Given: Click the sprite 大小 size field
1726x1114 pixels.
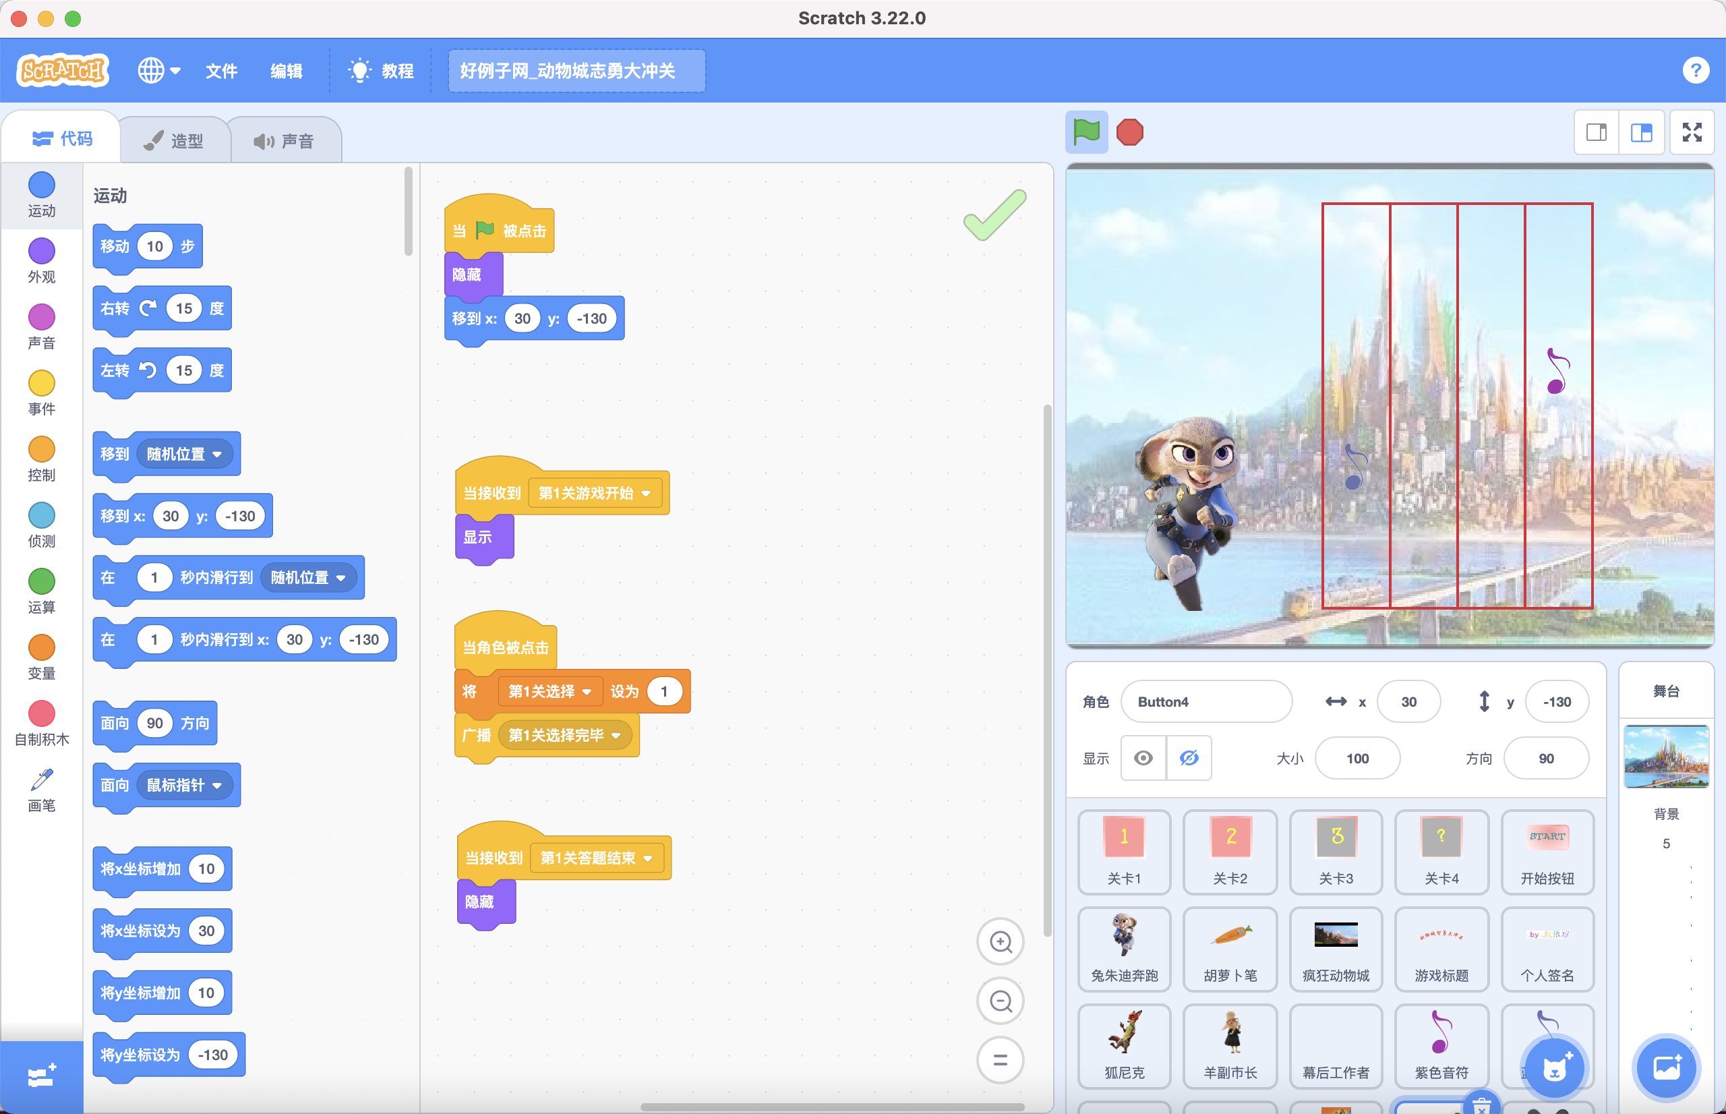Looking at the screenshot, I should click(1357, 758).
